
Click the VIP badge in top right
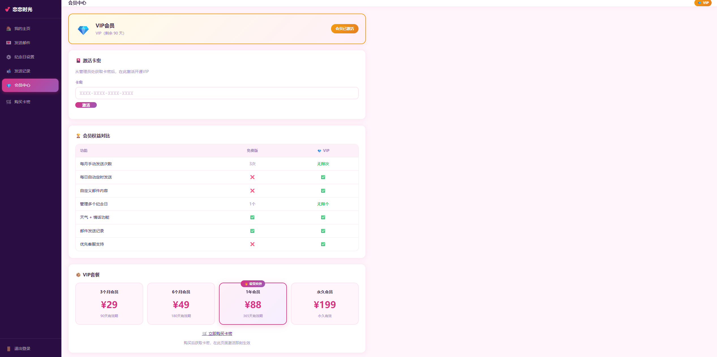coord(703,3)
